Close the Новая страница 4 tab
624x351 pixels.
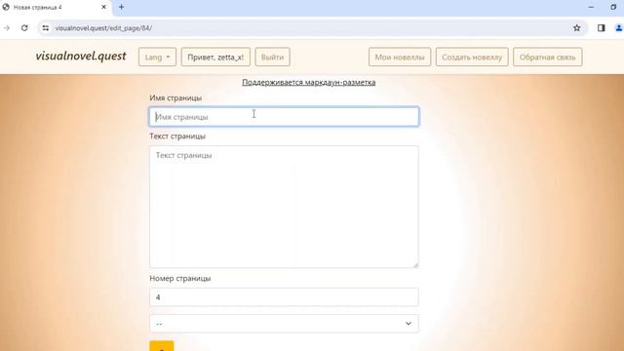click(x=104, y=7)
